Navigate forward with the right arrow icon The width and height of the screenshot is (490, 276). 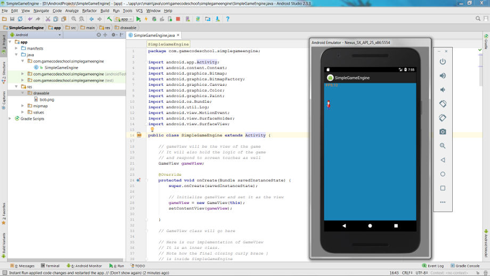pos(100,19)
